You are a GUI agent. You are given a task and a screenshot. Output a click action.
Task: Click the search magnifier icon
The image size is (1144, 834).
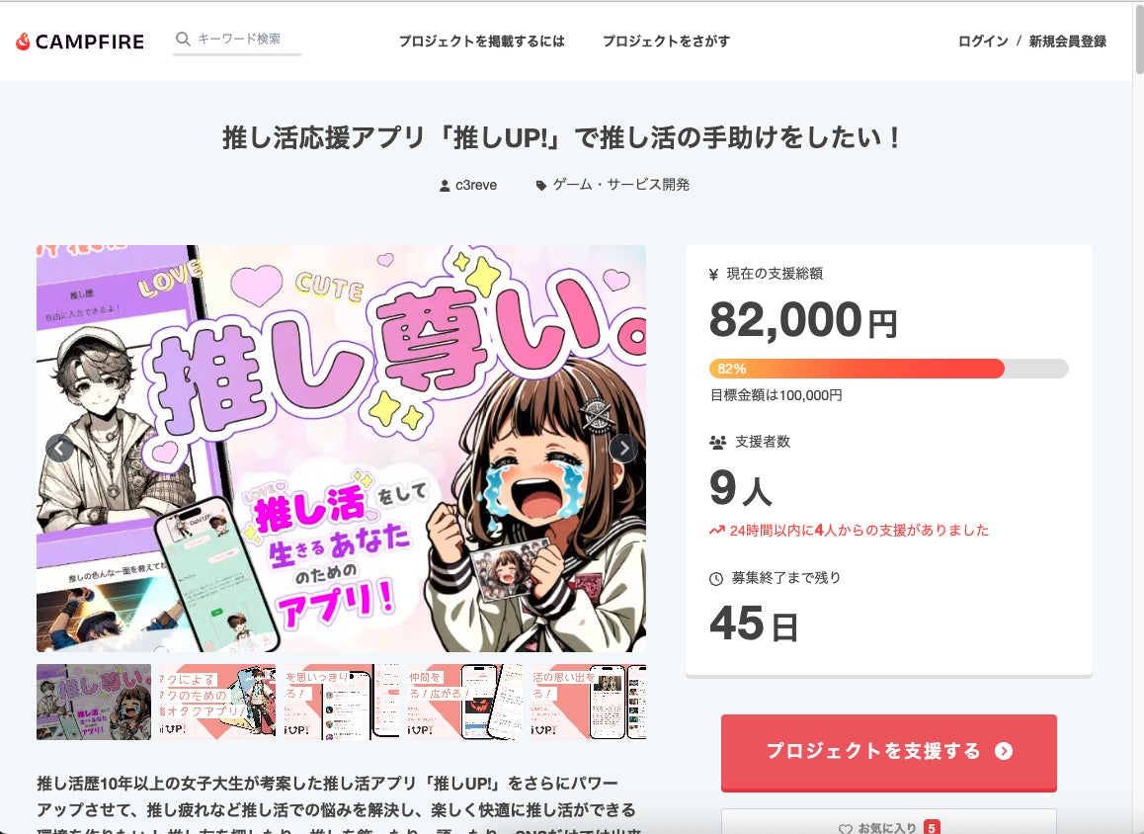(183, 39)
